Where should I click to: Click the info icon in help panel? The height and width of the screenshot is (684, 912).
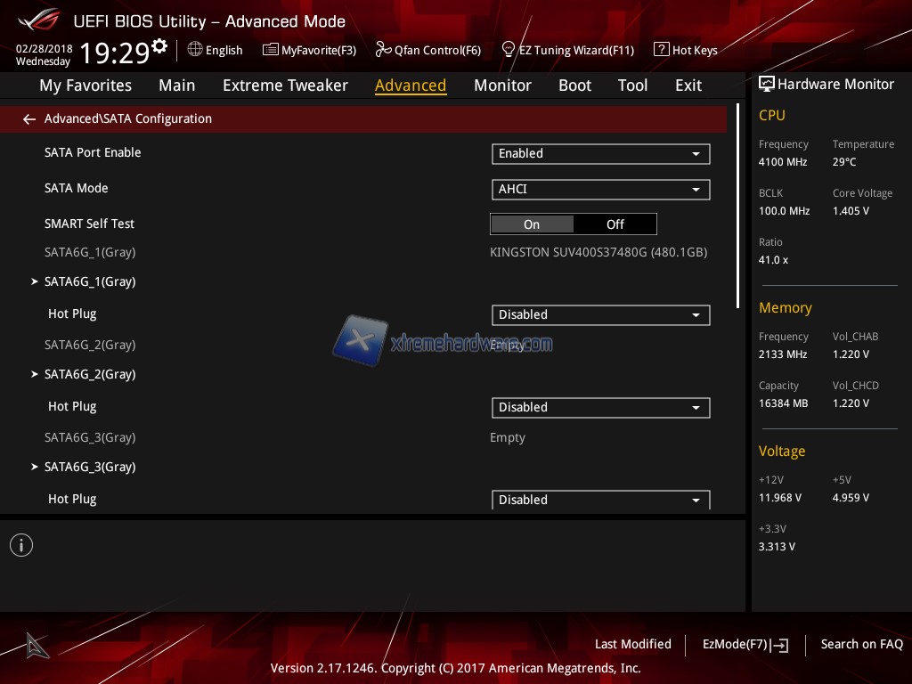(x=21, y=545)
